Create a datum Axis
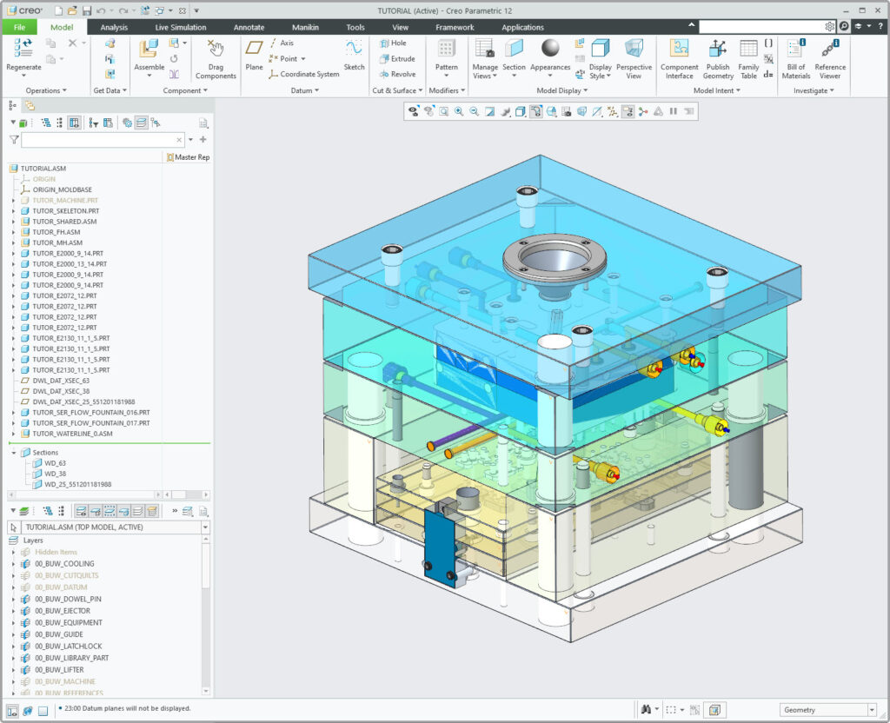 click(281, 43)
